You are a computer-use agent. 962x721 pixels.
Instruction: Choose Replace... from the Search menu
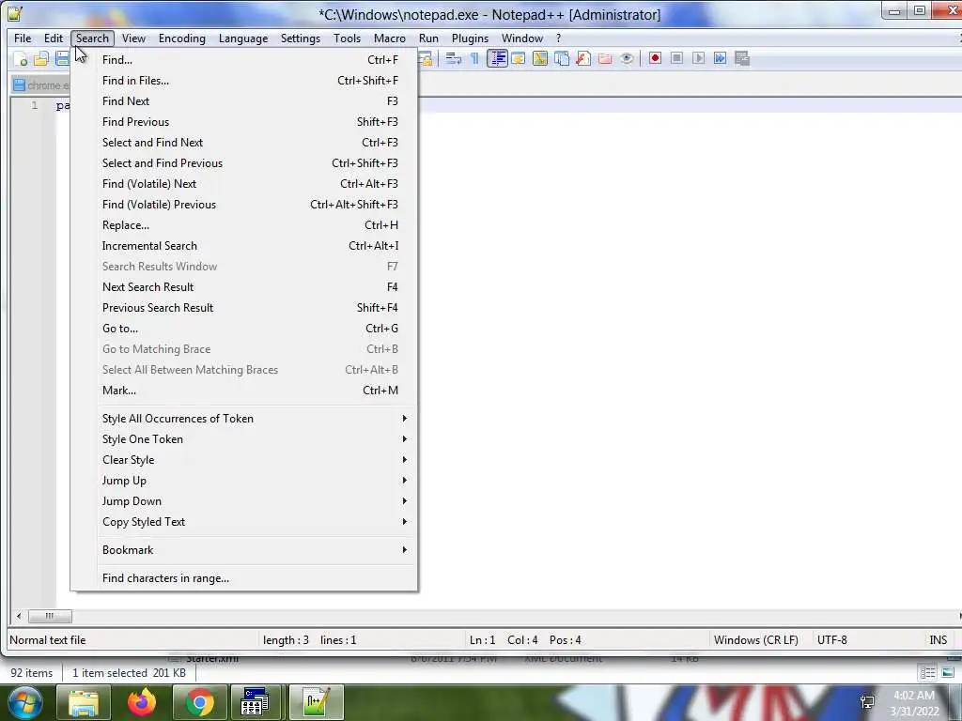click(x=244, y=225)
